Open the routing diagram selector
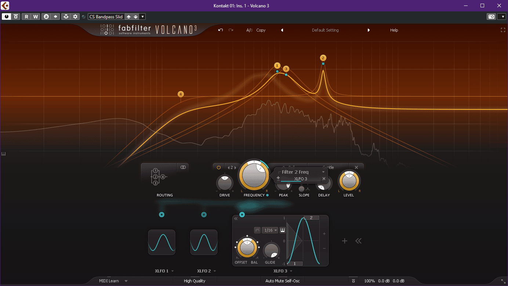Viewport: 508px width, 286px height. click(159, 177)
